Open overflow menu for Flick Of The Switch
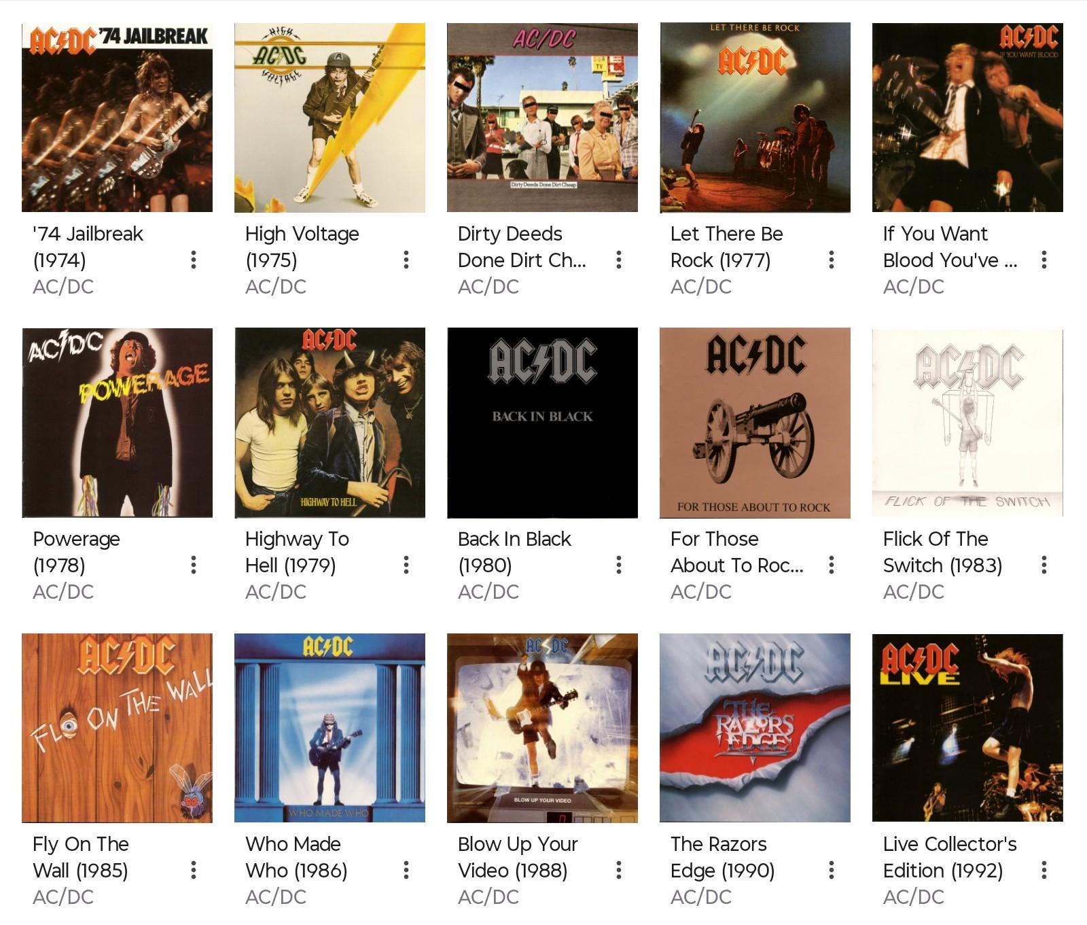The image size is (1087, 925). click(1044, 565)
